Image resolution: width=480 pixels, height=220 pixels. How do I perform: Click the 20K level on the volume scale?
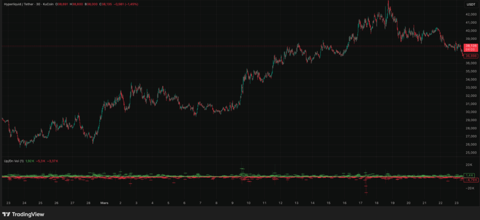pos(469,165)
